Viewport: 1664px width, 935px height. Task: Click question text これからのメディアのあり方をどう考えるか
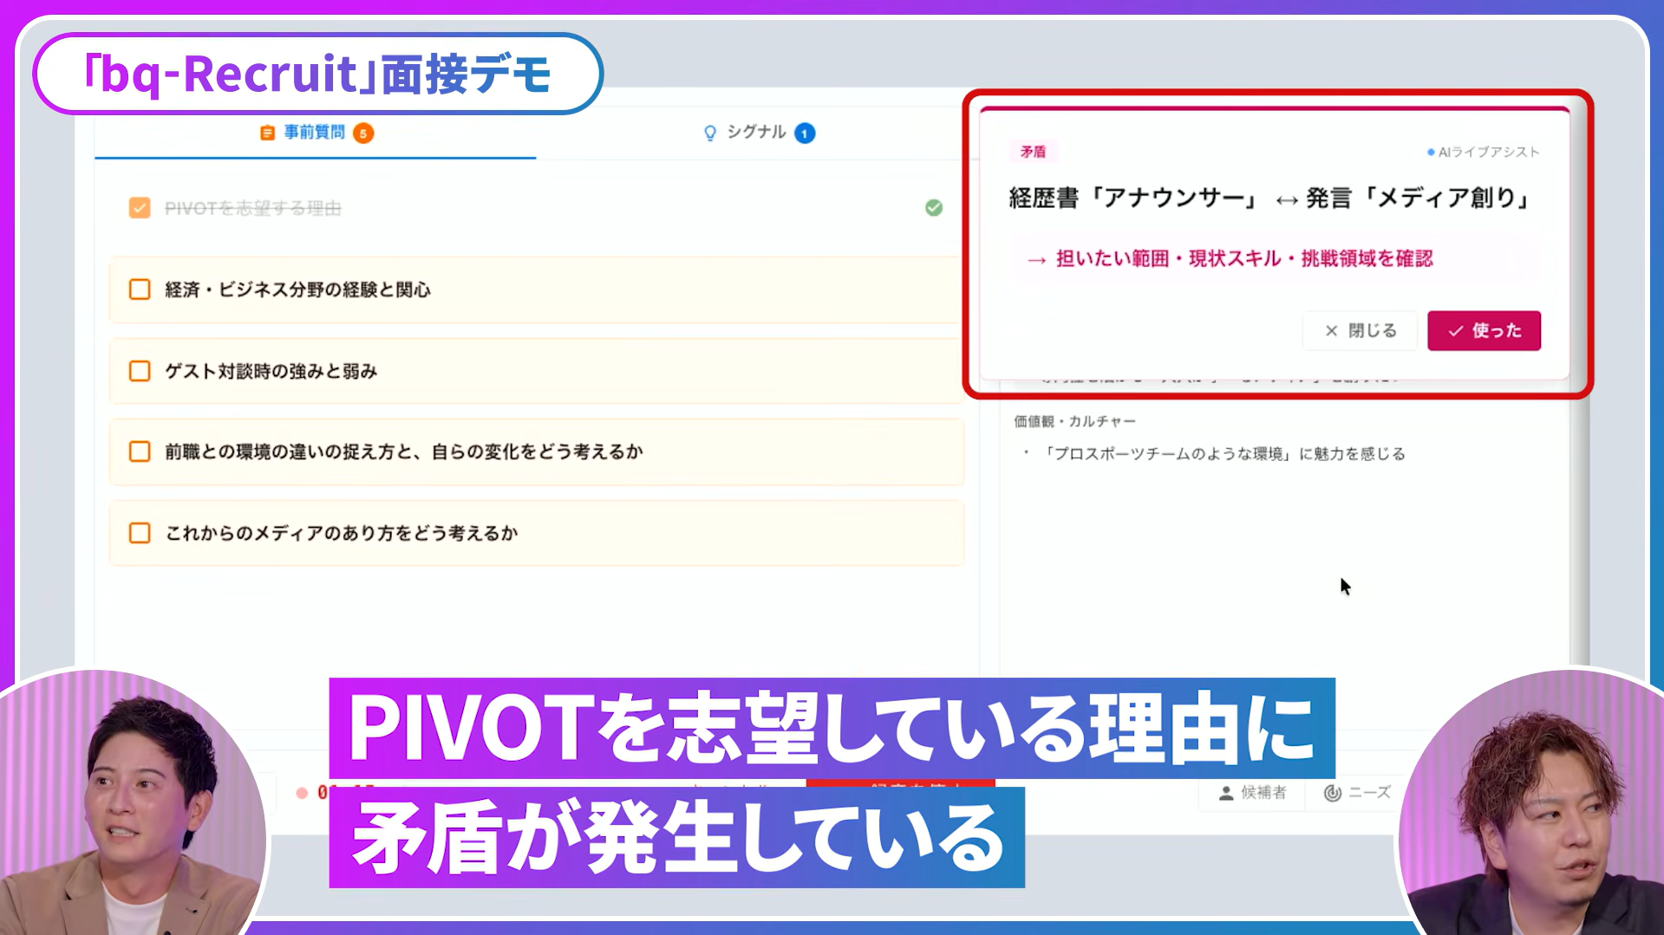point(342,534)
